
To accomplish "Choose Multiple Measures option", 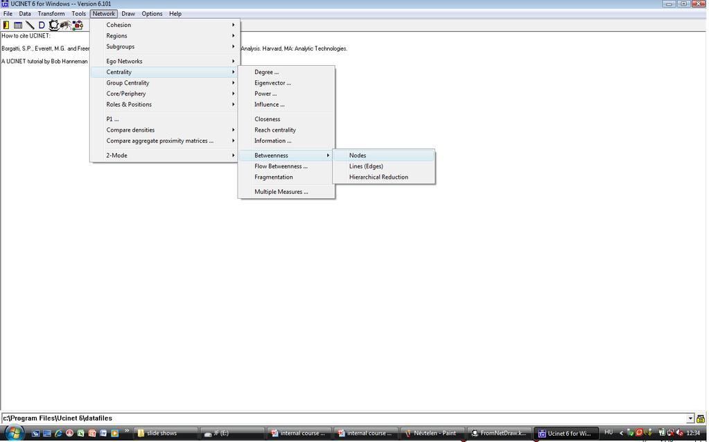I will point(287,192).
